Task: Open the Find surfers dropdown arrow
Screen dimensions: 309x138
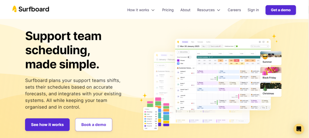Action: click(267, 46)
